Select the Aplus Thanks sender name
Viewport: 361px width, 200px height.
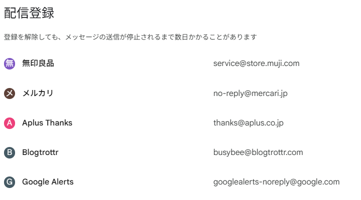click(47, 123)
